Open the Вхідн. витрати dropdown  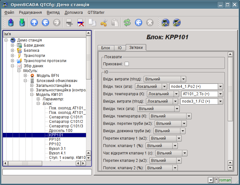(165, 79)
